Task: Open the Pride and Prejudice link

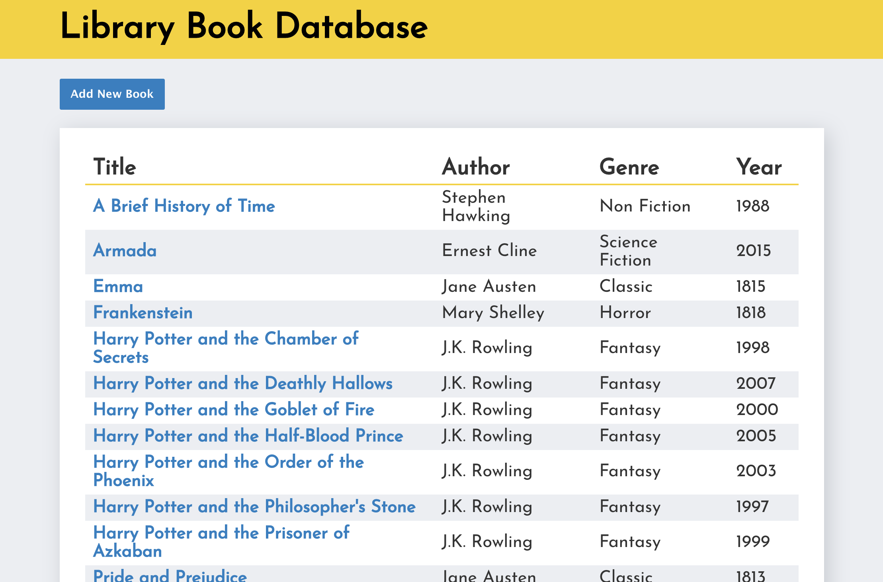Action: 170,576
